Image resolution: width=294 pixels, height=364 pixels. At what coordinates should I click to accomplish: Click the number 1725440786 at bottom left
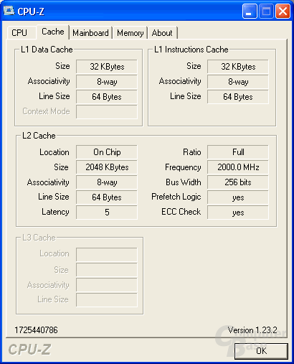coord(36,330)
